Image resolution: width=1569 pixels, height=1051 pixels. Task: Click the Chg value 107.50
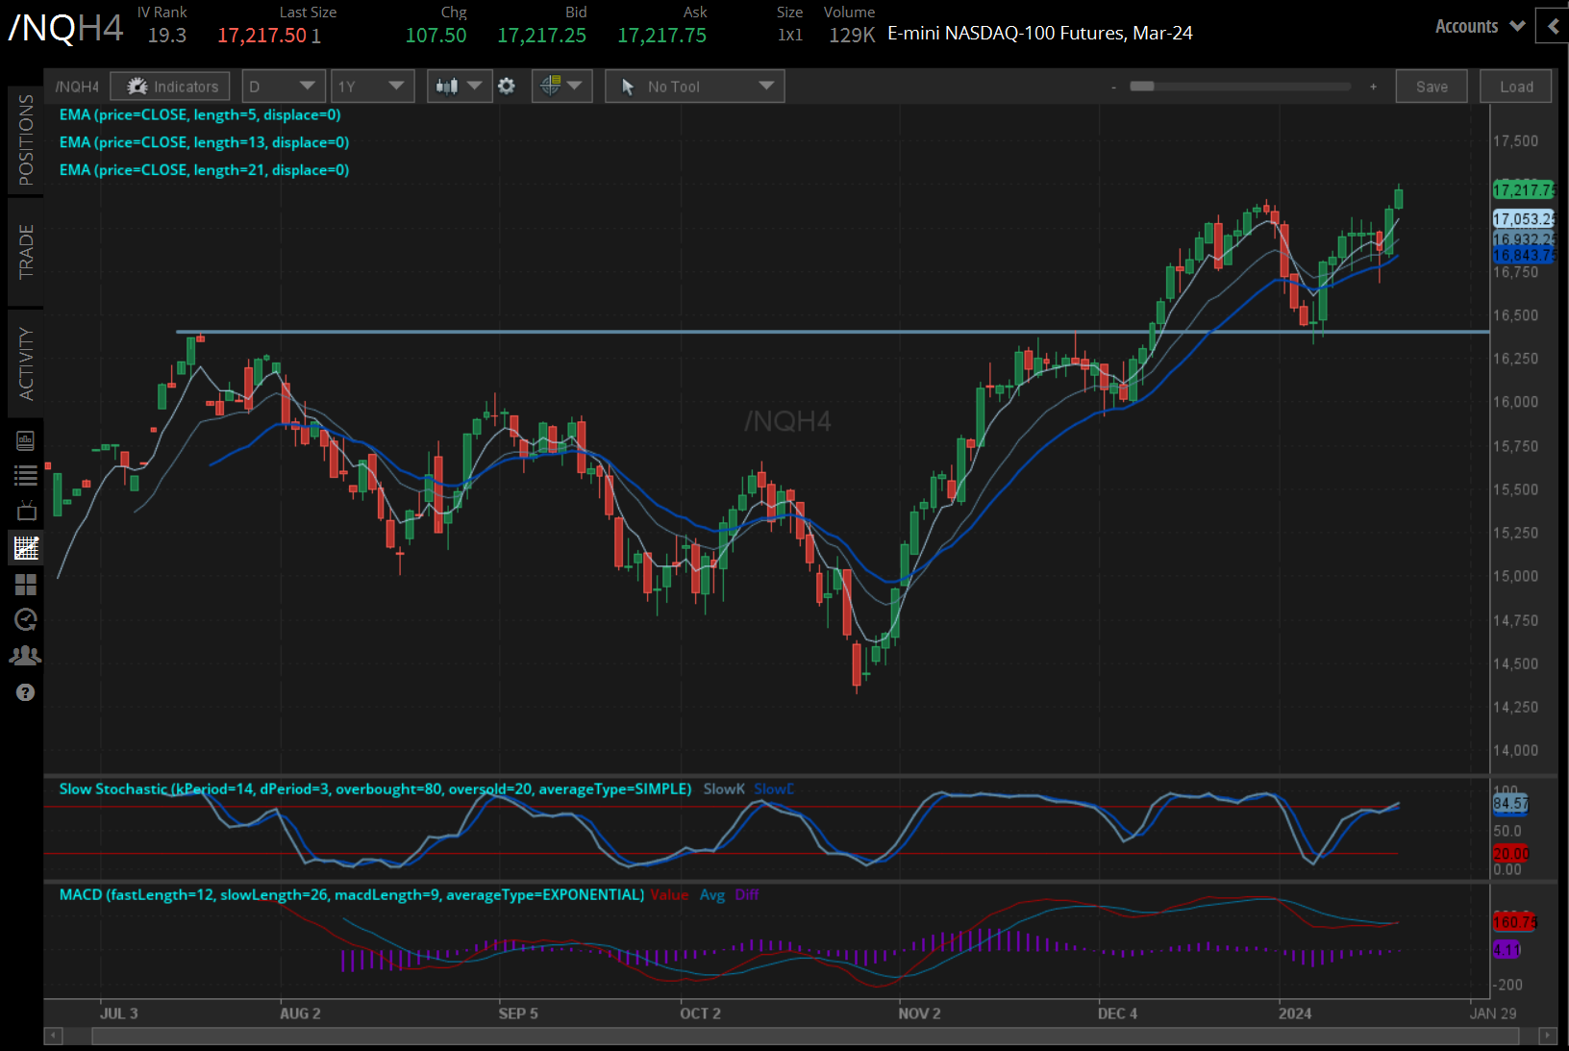coord(436,36)
